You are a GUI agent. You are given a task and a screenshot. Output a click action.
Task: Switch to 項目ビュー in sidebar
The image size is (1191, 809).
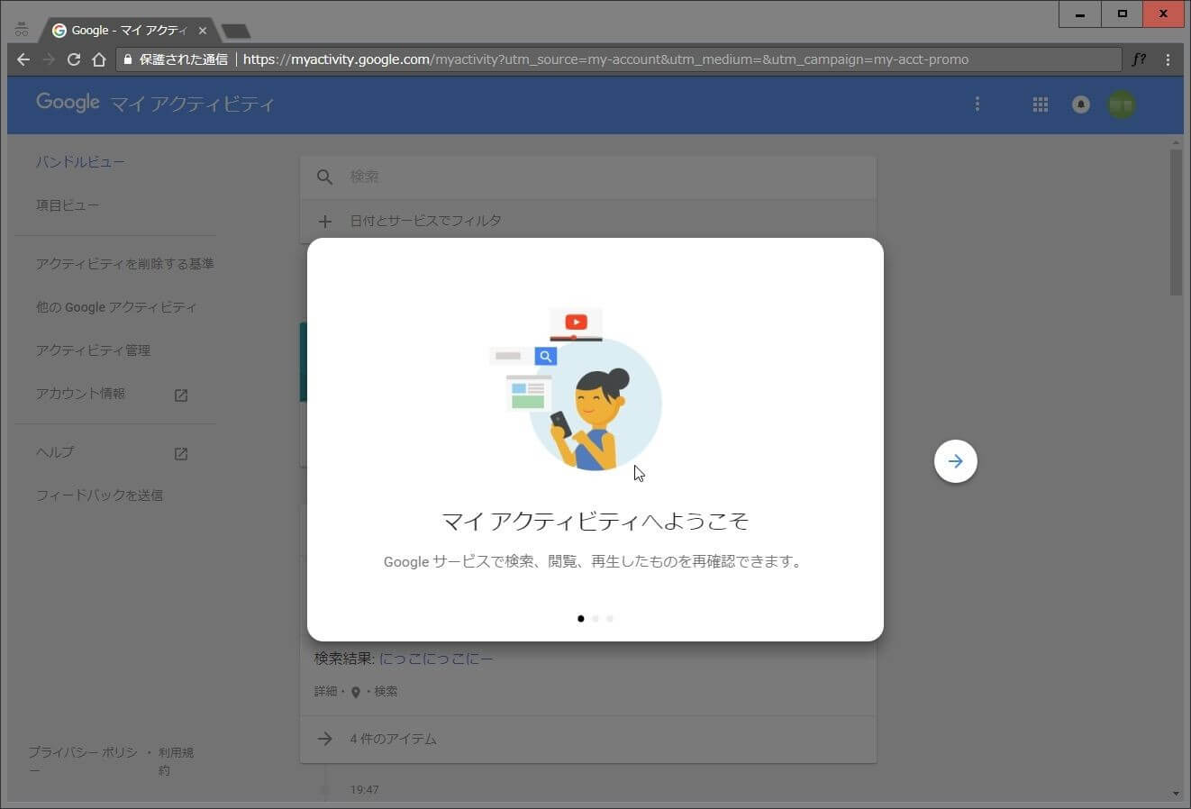(x=68, y=205)
